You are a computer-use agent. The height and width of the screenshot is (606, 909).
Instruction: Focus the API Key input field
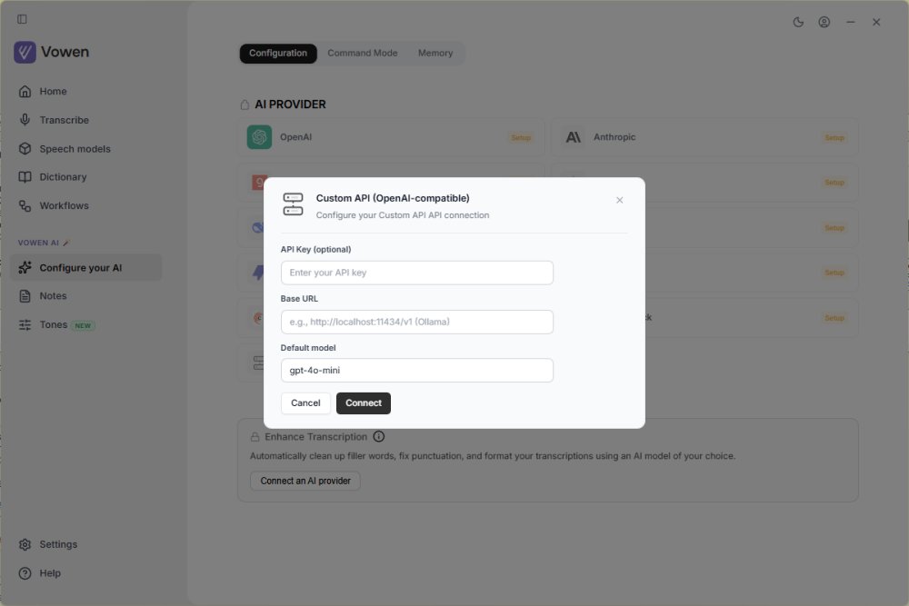[x=417, y=273]
